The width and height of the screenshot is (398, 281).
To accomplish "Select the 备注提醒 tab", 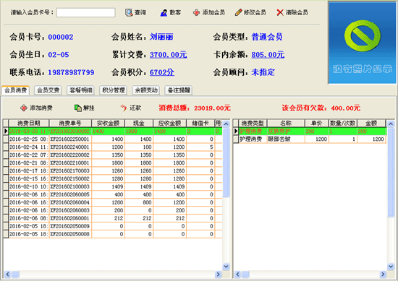I will [179, 90].
